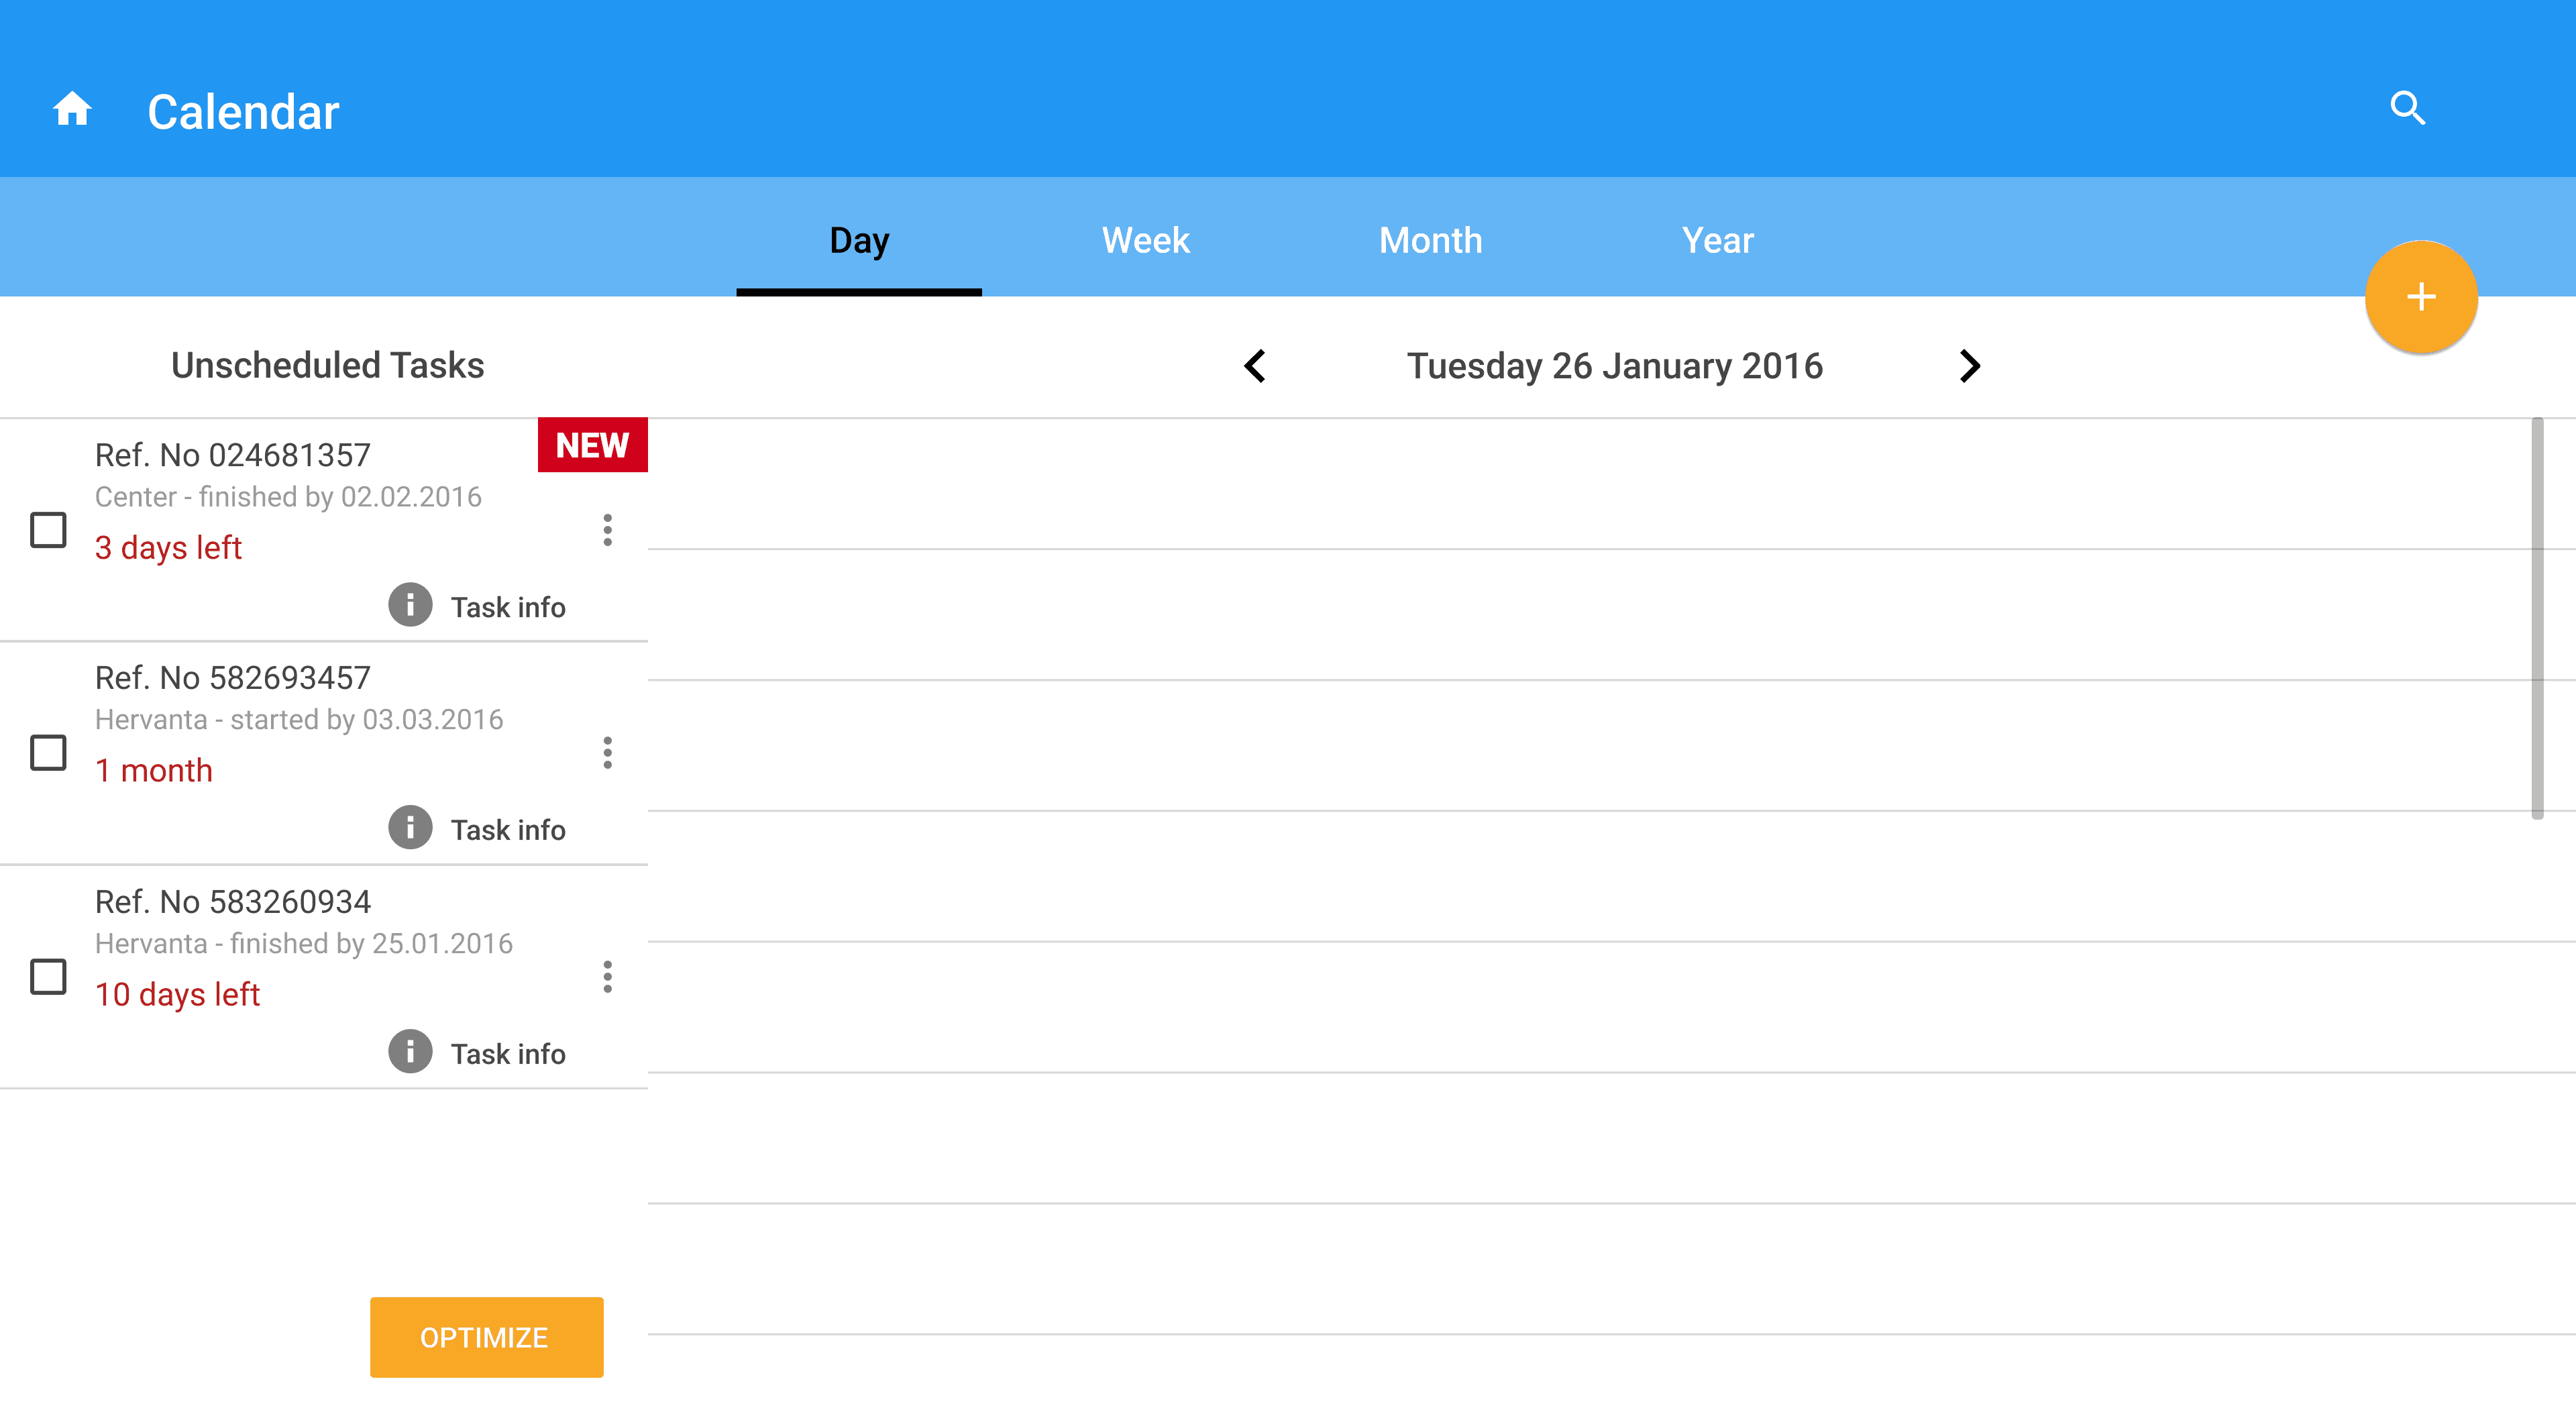
Task: Switch to the Week tab
Action: click(1145, 240)
